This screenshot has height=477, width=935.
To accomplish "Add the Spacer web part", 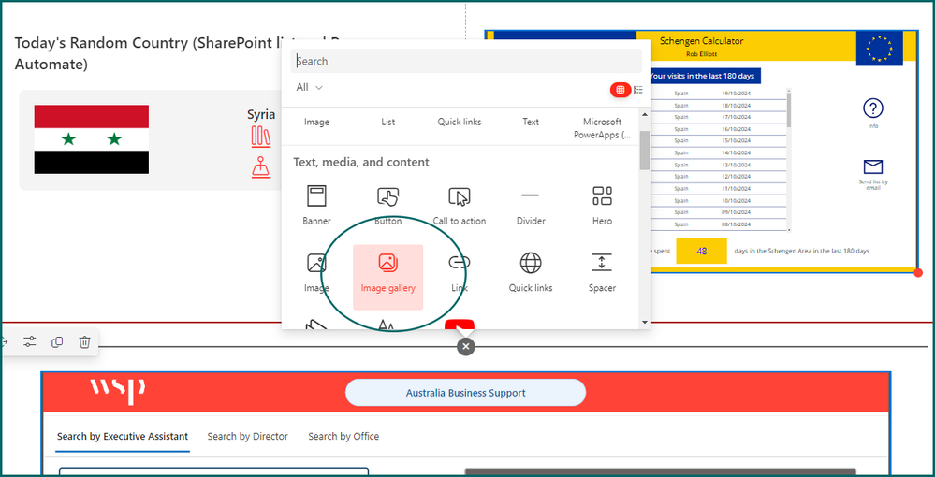I will pyautogui.click(x=602, y=272).
